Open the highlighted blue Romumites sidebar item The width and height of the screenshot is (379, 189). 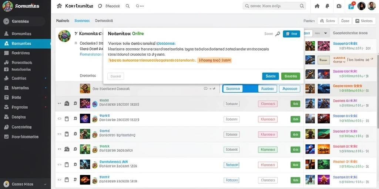click(x=26, y=44)
